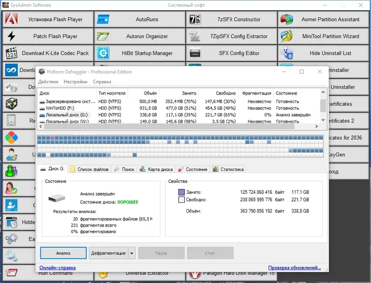Screen dimensions: 371x283
Task: Click the woman with green check icon
Action: 11,188
